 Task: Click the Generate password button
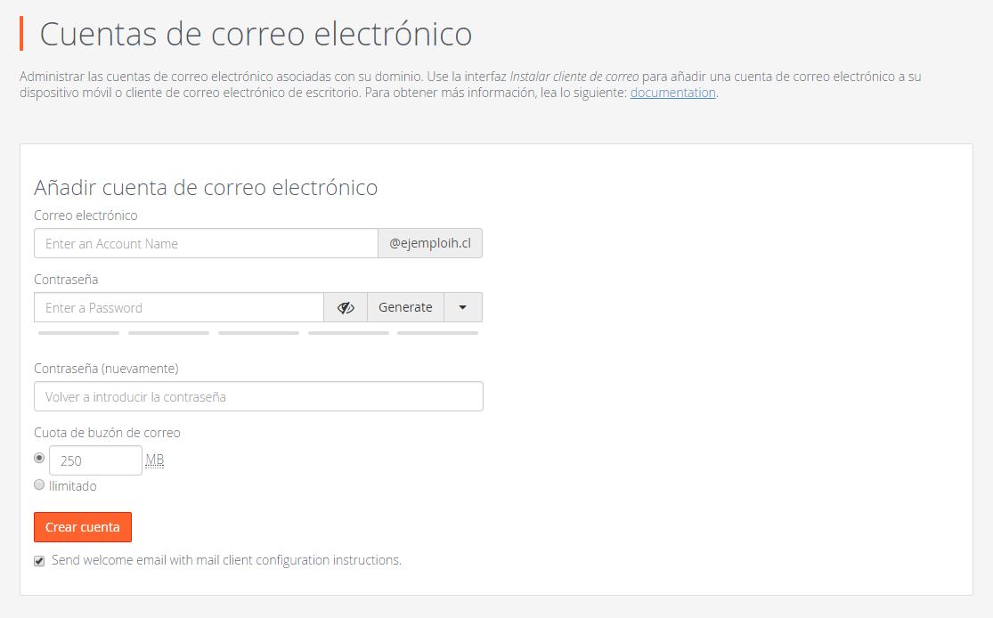pos(405,308)
